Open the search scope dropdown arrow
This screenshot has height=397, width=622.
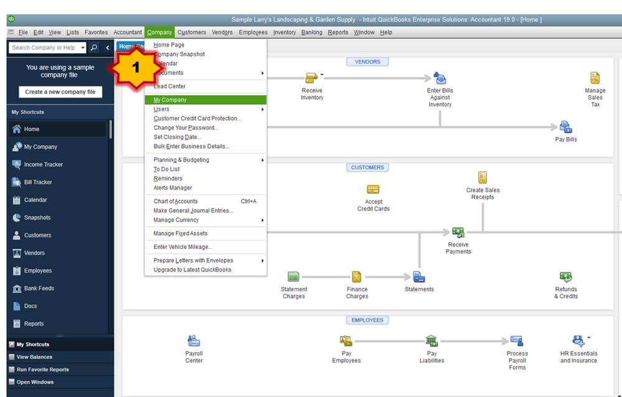(83, 47)
